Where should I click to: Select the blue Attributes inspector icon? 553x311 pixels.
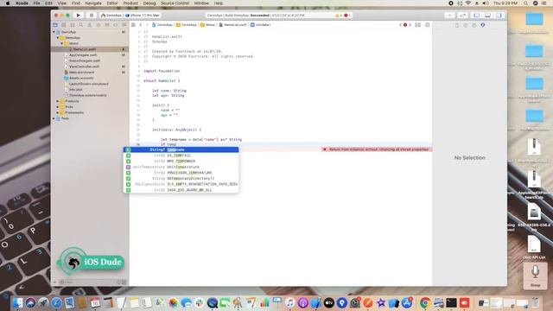pos(483,25)
